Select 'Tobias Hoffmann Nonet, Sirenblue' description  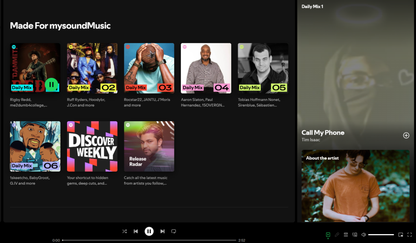pos(259,102)
